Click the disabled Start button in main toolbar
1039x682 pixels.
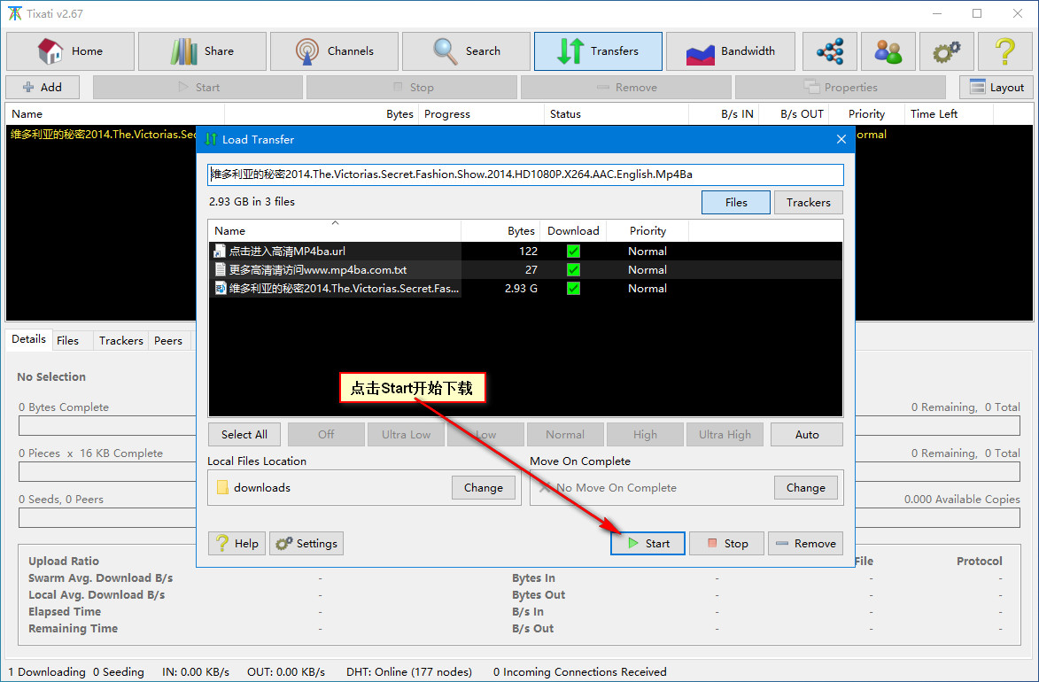(198, 88)
